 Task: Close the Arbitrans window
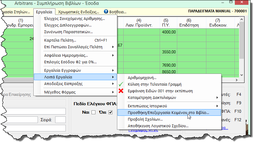click(x=241, y=2)
